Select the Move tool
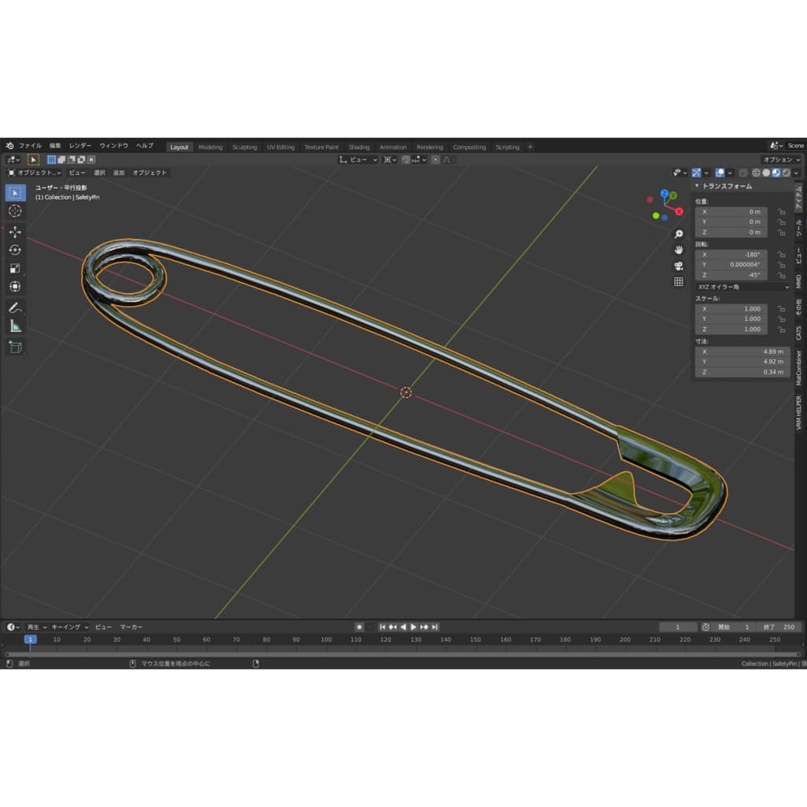Screen dimensions: 807x807 point(15,232)
